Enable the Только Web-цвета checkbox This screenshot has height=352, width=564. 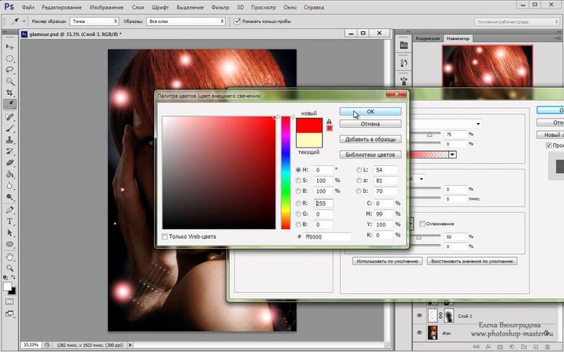[x=165, y=236]
